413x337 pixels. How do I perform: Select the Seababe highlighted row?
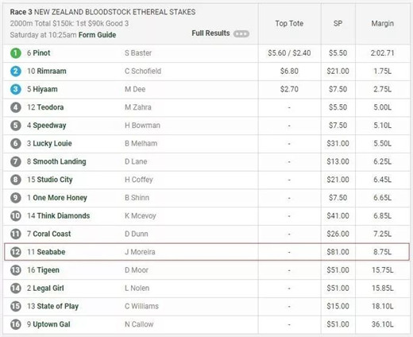(x=206, y=252)
